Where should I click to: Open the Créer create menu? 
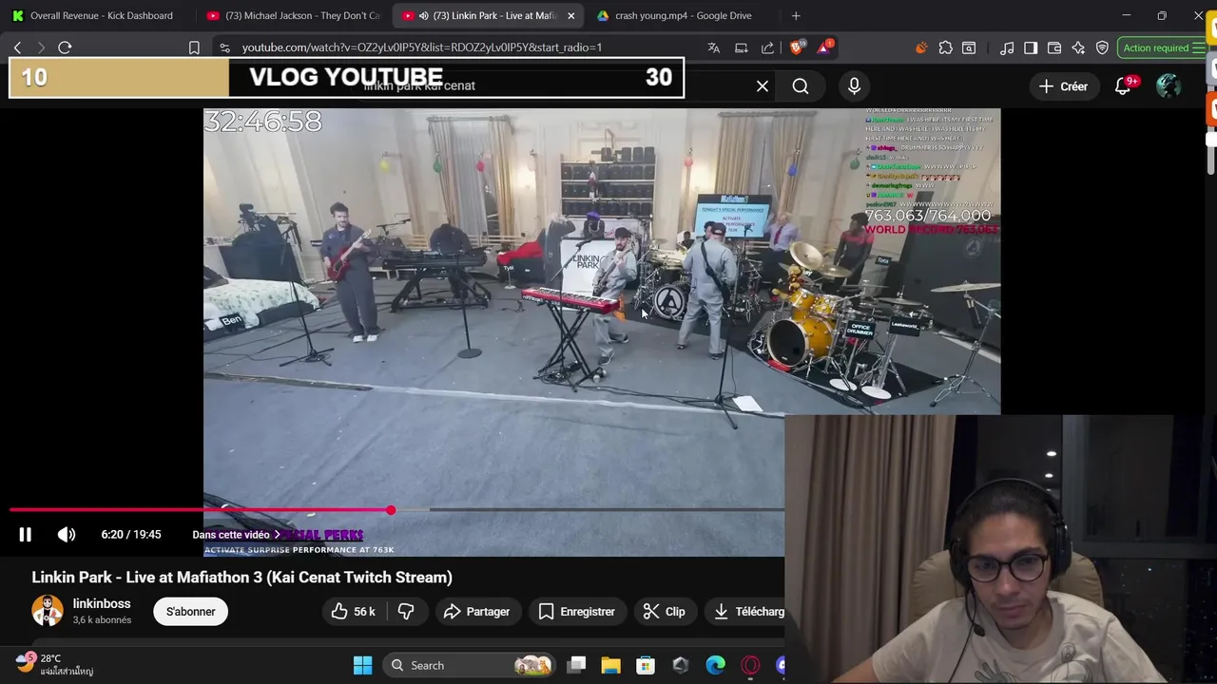pos(1063,86)
